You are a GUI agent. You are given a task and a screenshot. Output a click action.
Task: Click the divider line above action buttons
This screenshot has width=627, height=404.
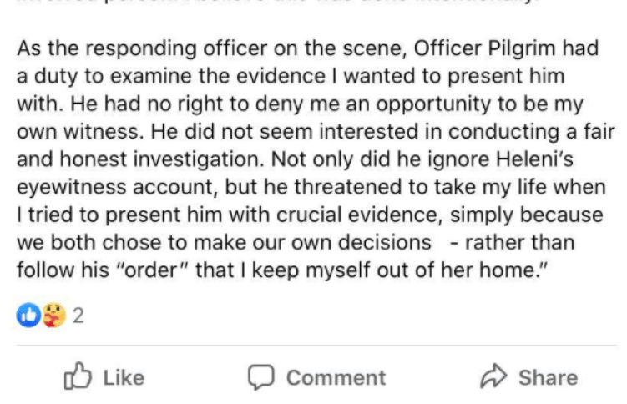coord(316,345)
